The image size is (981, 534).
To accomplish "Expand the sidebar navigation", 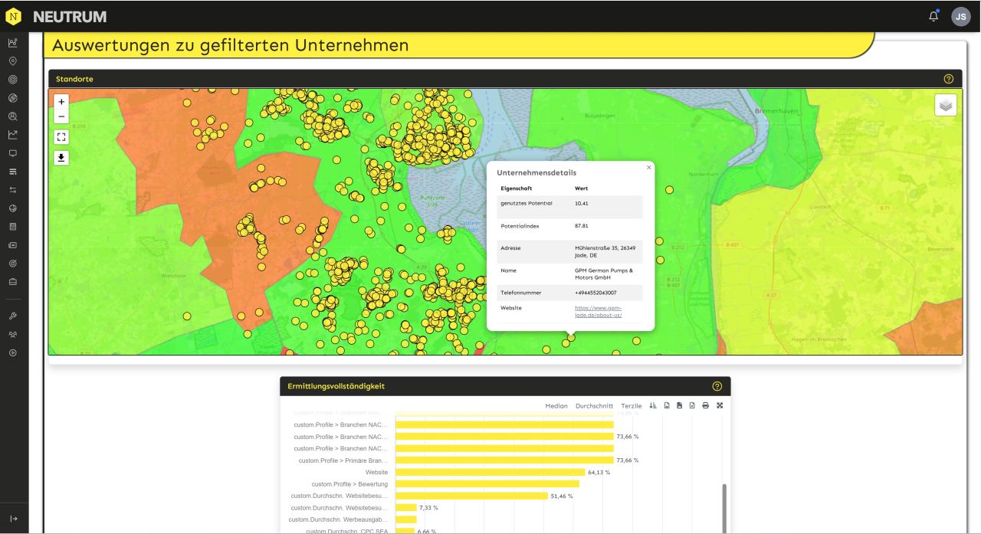I will click(x=13, y=519).
